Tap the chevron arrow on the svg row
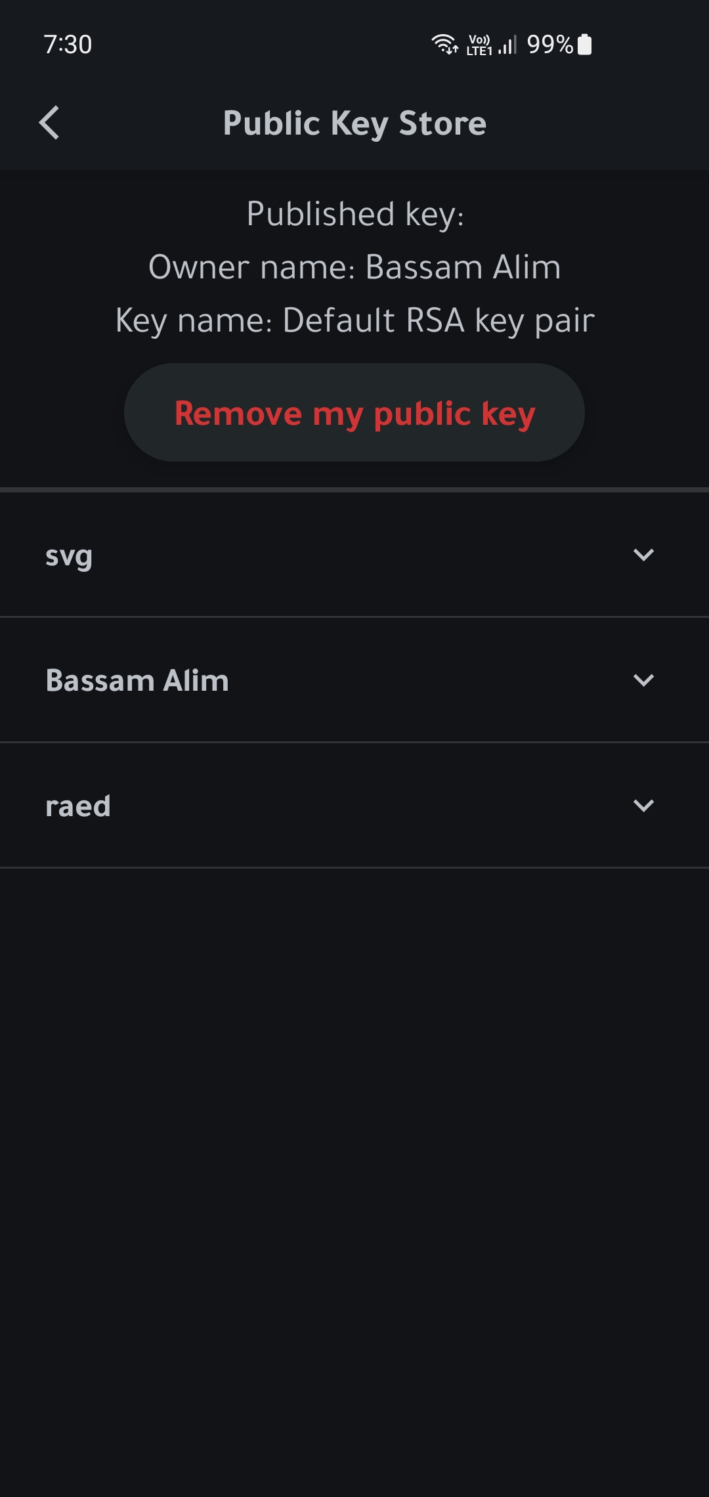This screenshot has width=709, height=1497. pos(644,553)
